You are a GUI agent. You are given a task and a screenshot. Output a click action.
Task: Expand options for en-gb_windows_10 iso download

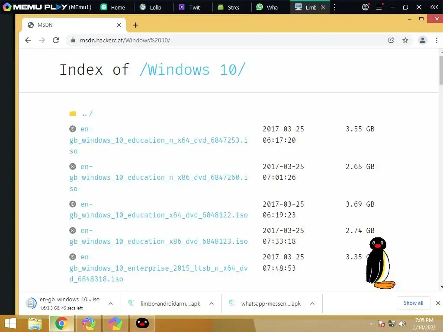click(111, 303)
